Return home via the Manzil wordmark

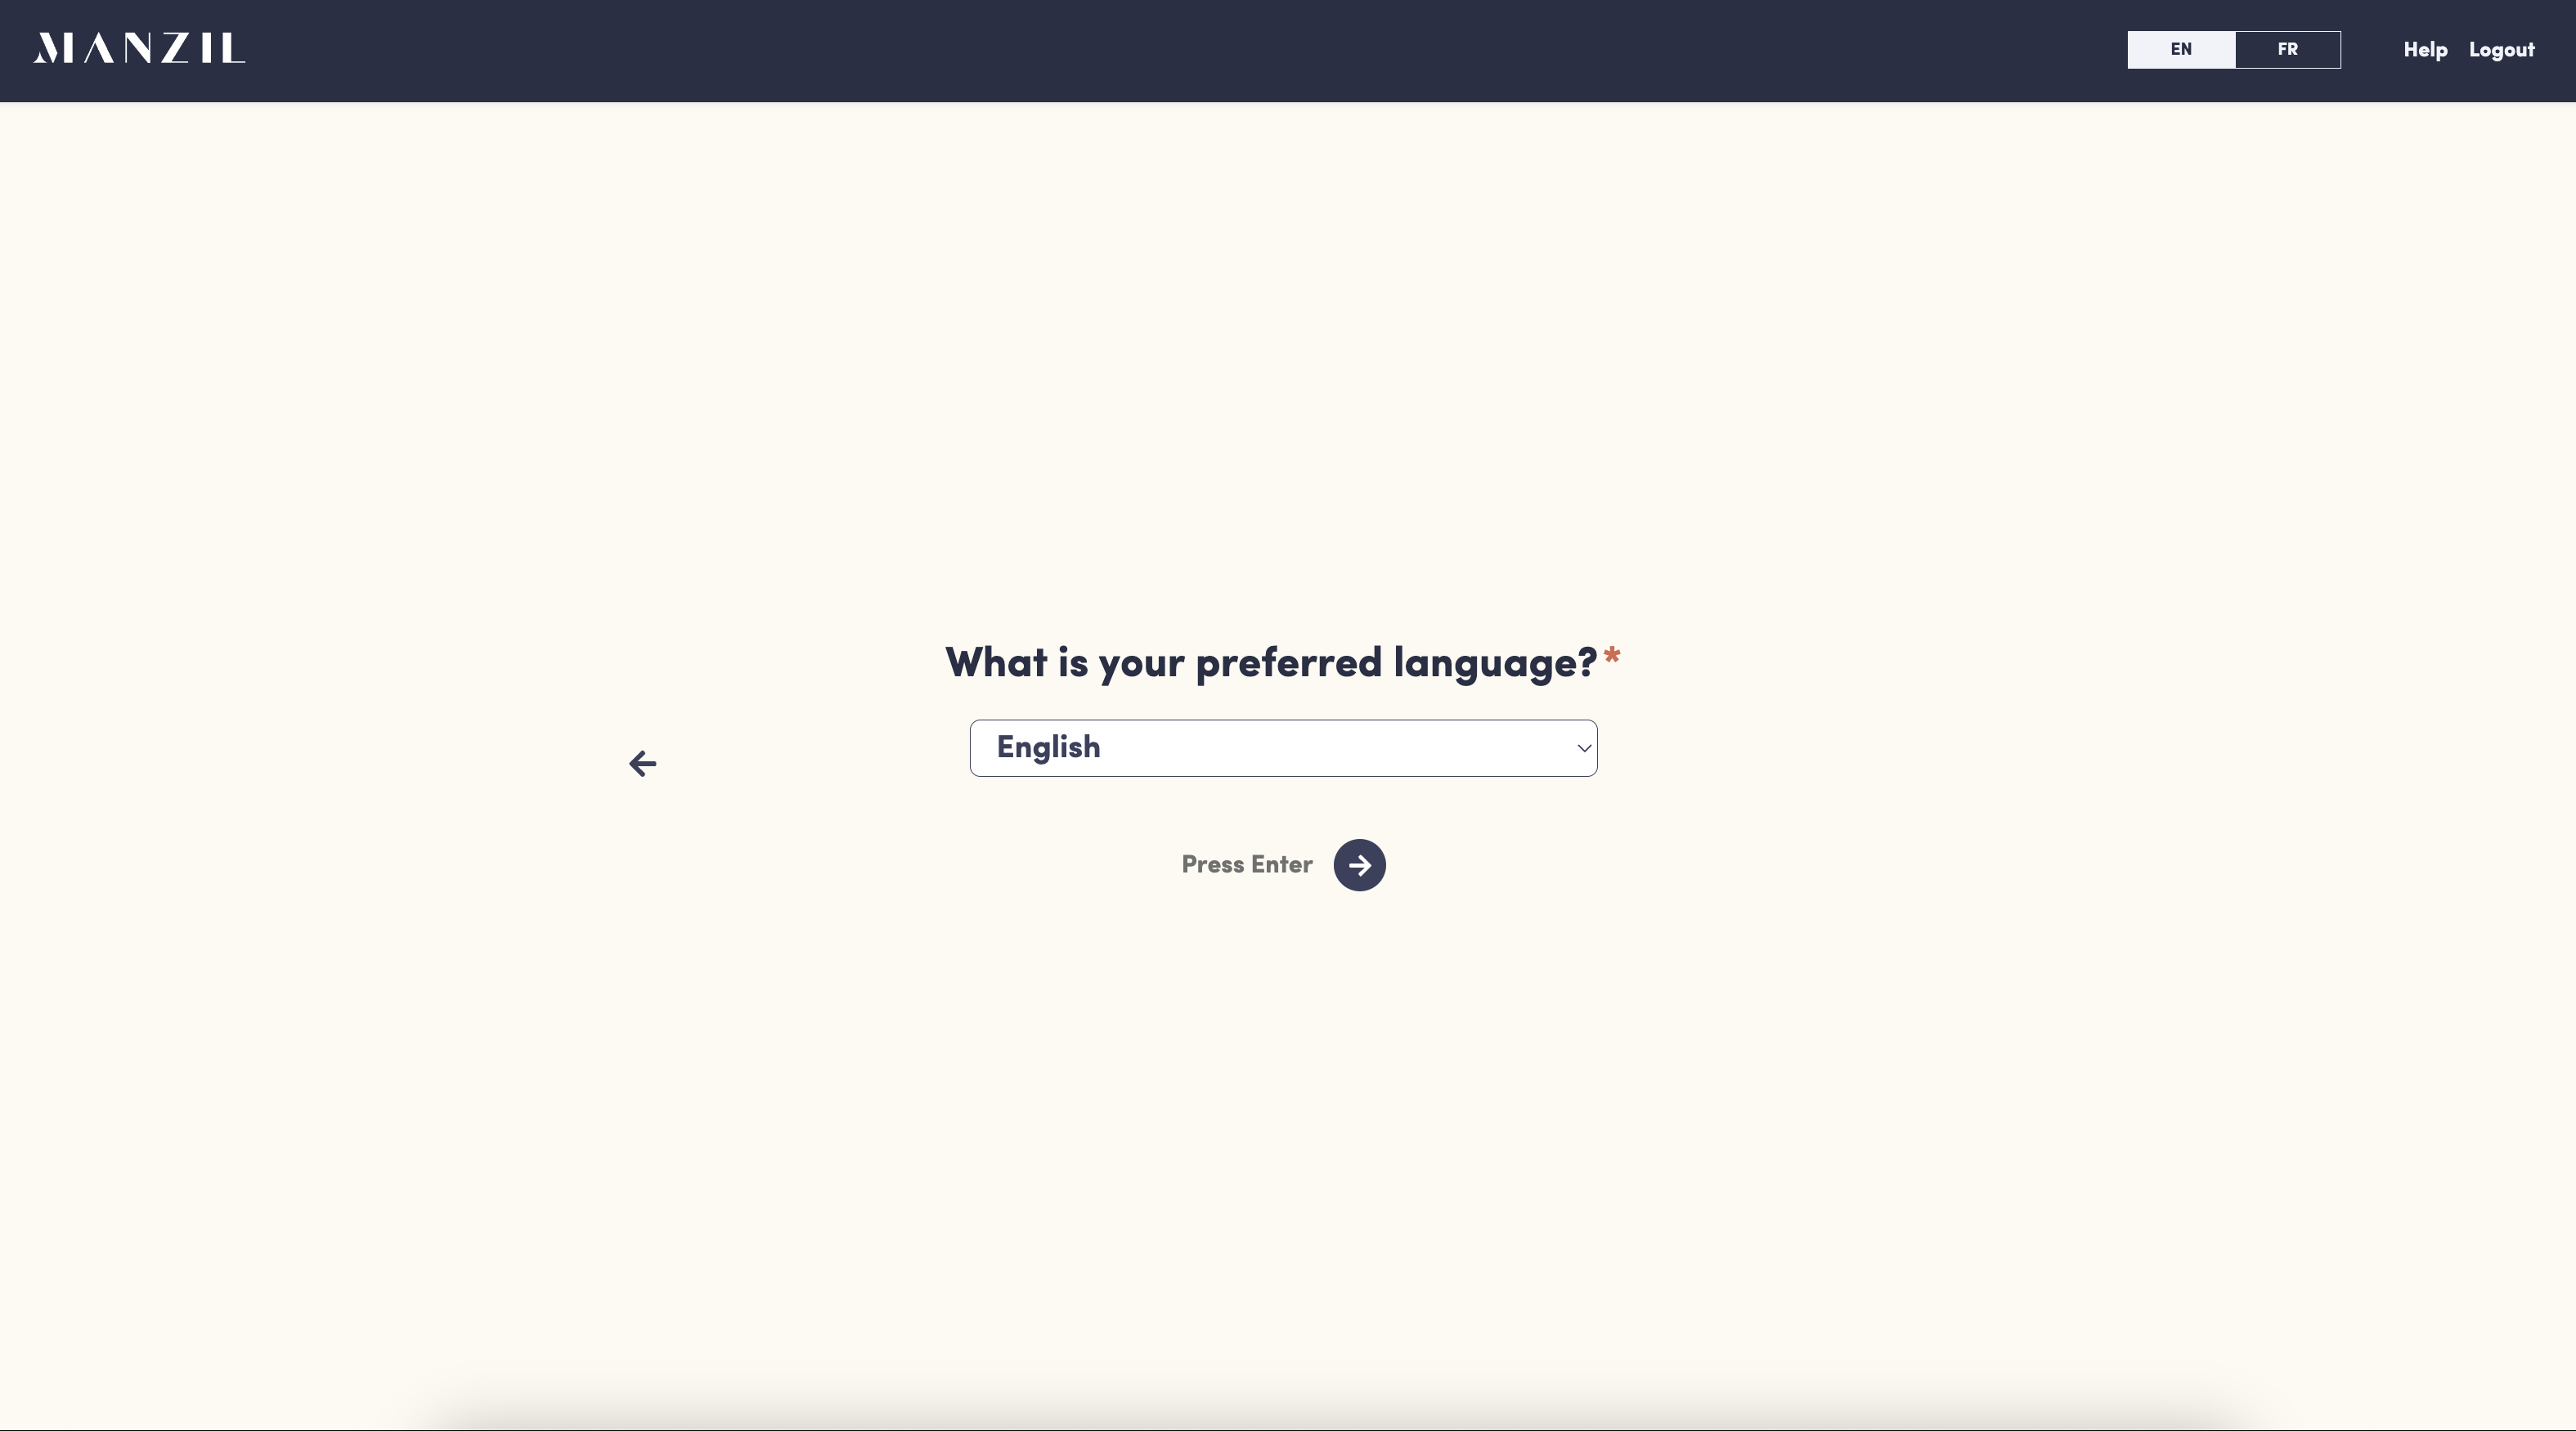(139, 48)
